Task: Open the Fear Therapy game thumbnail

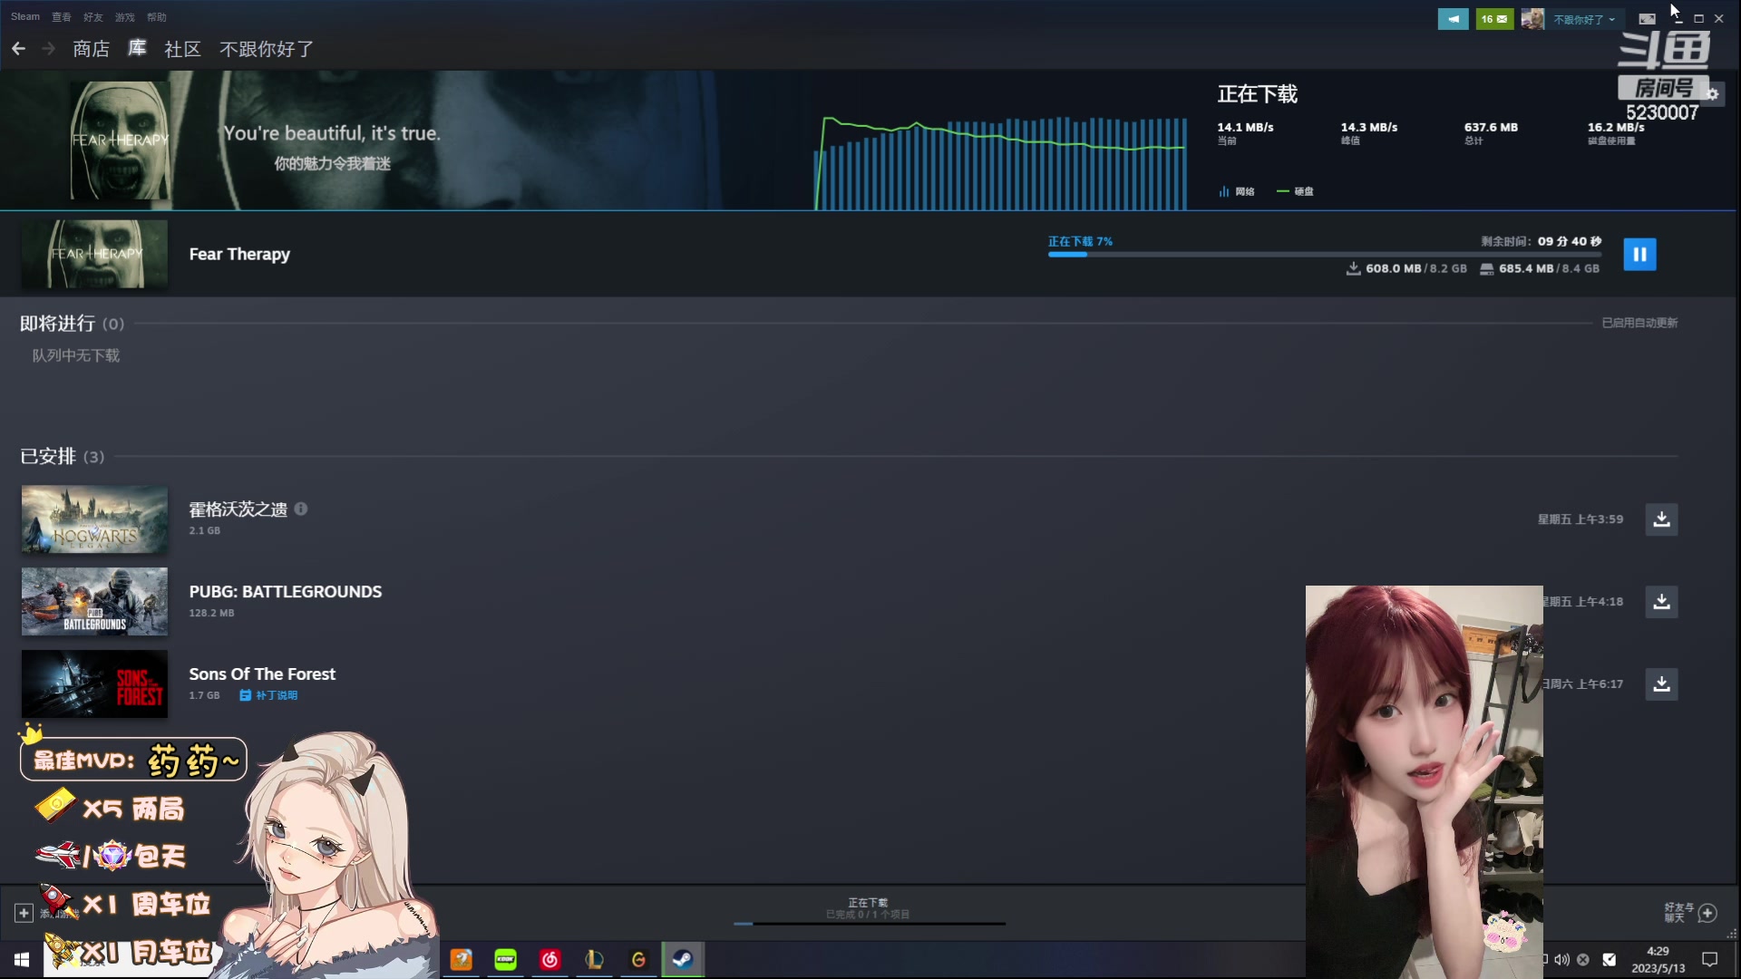Action: (x=94, y=254)
